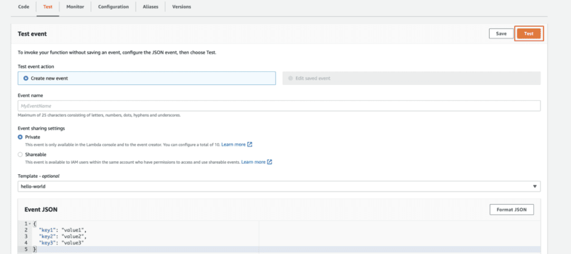Choose Shareable event sharing setting

click(21, 155)
